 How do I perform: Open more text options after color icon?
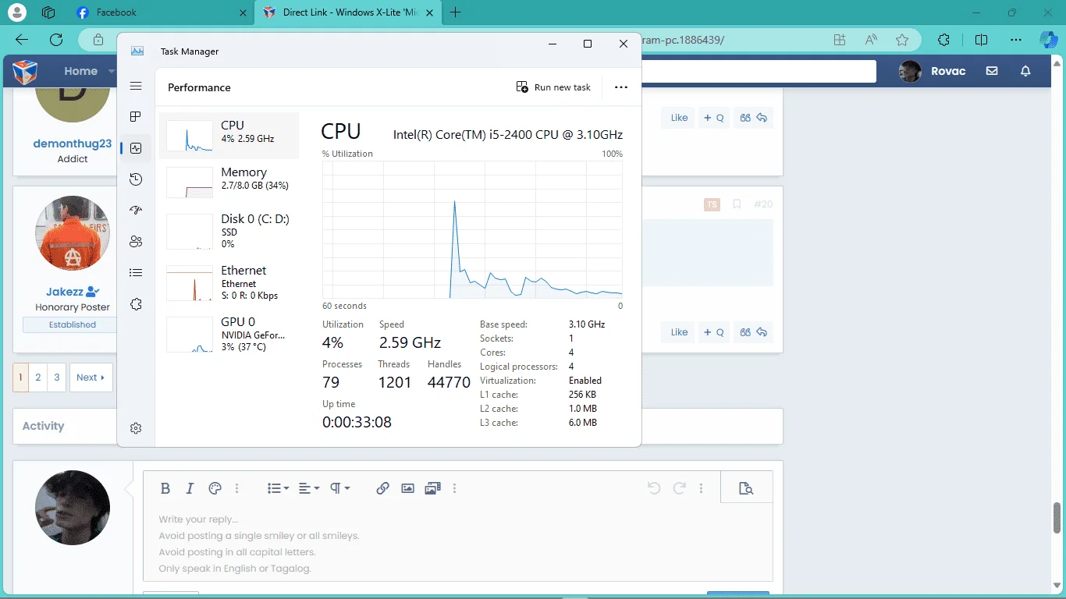click(x=237, y=488)
